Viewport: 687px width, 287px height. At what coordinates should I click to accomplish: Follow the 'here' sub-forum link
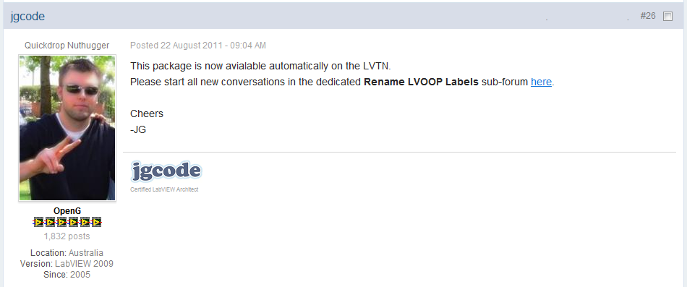pos(541,82)
